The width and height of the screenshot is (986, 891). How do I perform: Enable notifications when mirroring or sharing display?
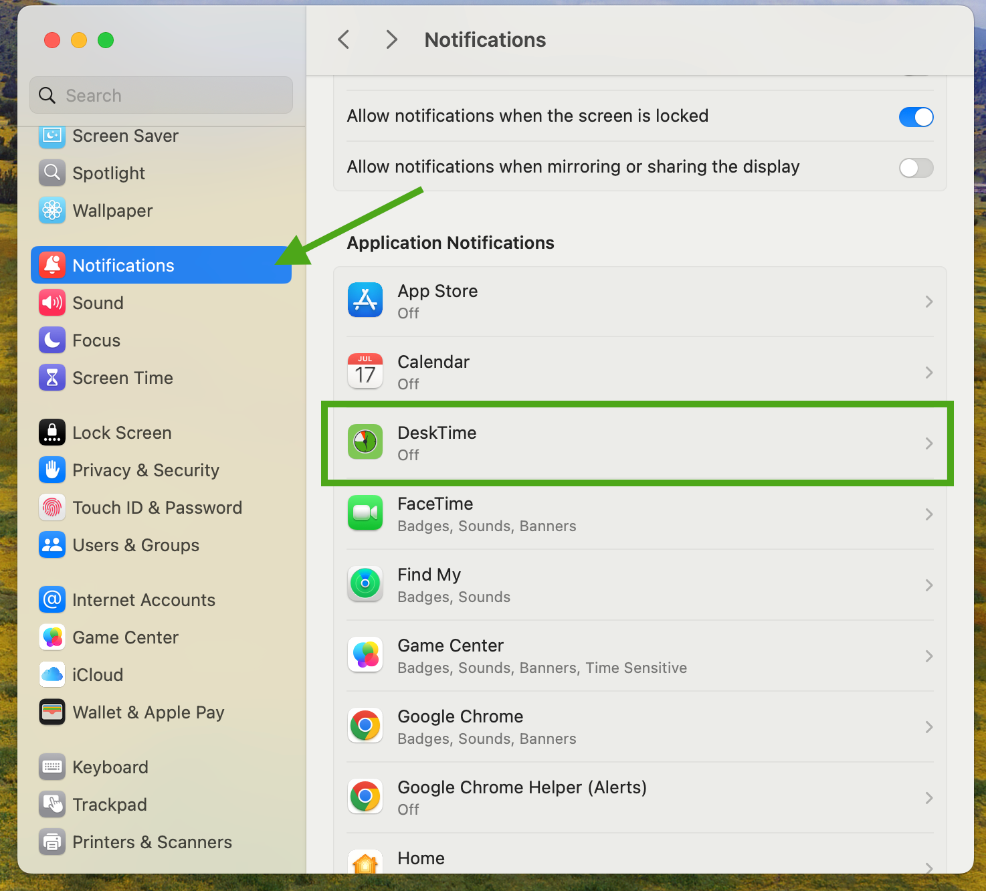point(916,168)
